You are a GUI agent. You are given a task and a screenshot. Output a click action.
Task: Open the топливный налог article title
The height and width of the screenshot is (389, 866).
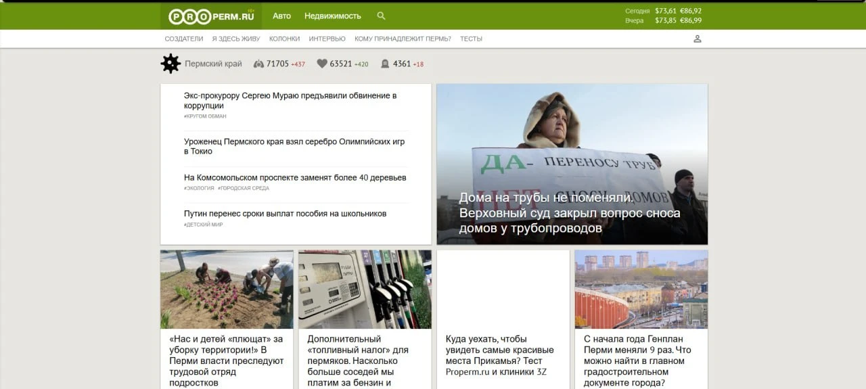pos(359,361)
